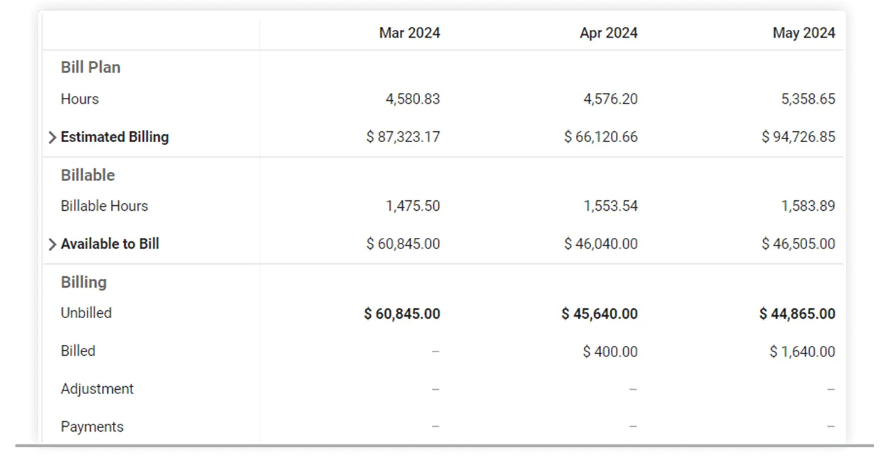This screenshot has height=475, width=888.
Task: Click the Bill Plan section heading
Action: click(x=90, y=67)
